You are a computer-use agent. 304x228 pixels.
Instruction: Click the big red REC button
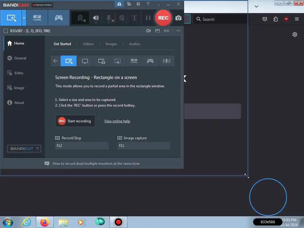pos(163,18)
